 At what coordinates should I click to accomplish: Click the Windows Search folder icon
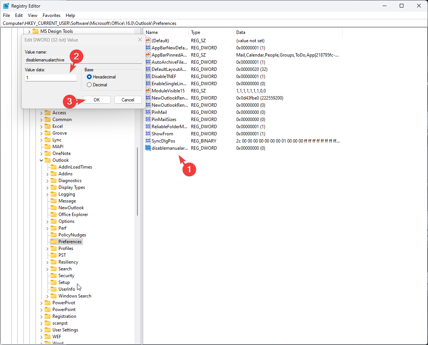click(54, 296)
